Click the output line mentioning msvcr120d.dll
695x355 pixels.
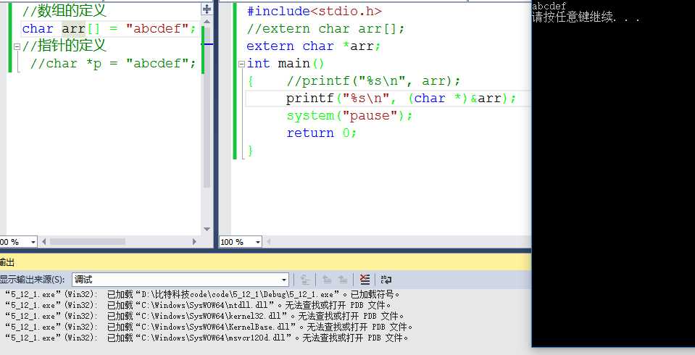point(207,338)
